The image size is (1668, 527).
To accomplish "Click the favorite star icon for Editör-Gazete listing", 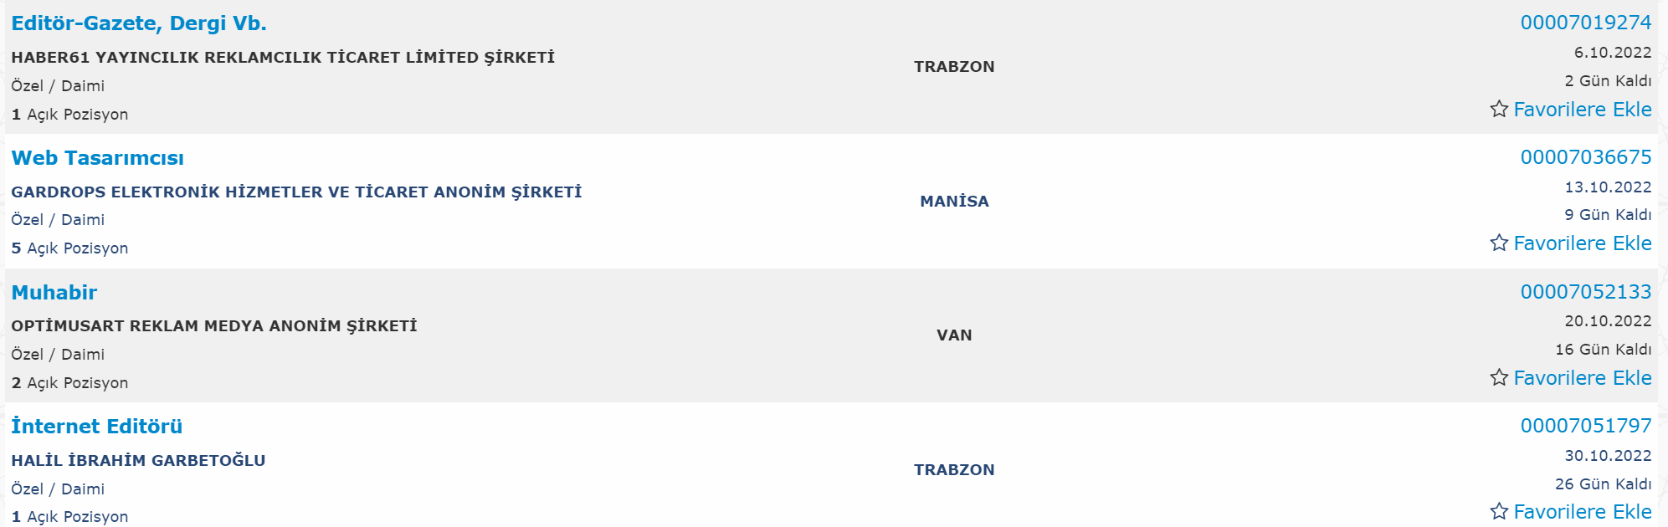I will click(1499, 109).
